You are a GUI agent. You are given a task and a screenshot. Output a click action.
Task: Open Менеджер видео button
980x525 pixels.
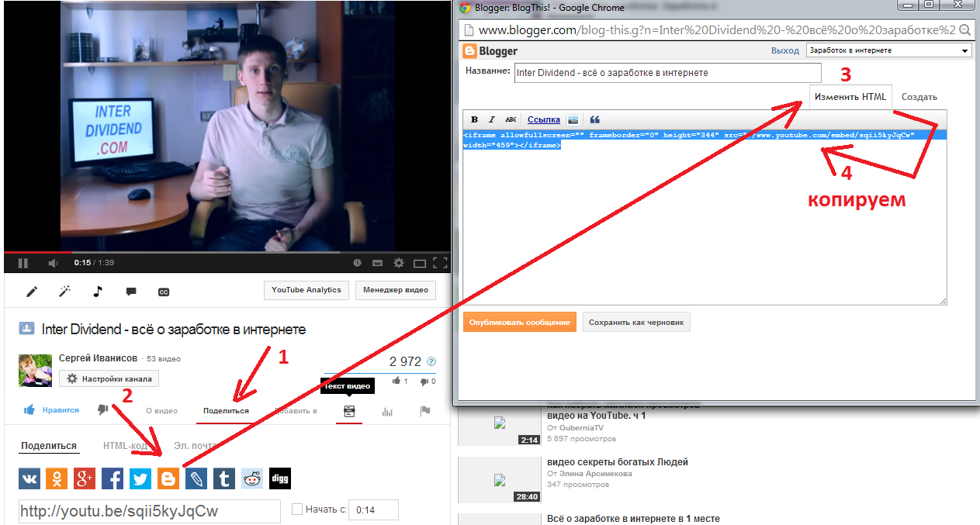pos(396,290)
